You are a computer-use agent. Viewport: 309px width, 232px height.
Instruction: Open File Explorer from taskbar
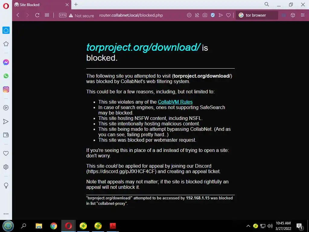click(39, 226)
